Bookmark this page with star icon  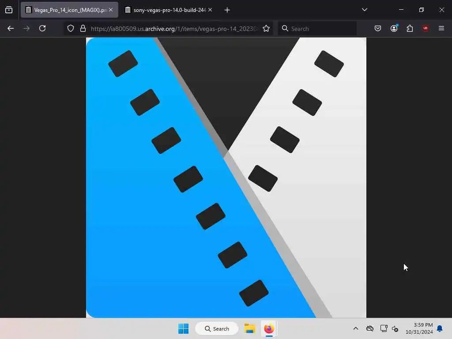point(266,28)
